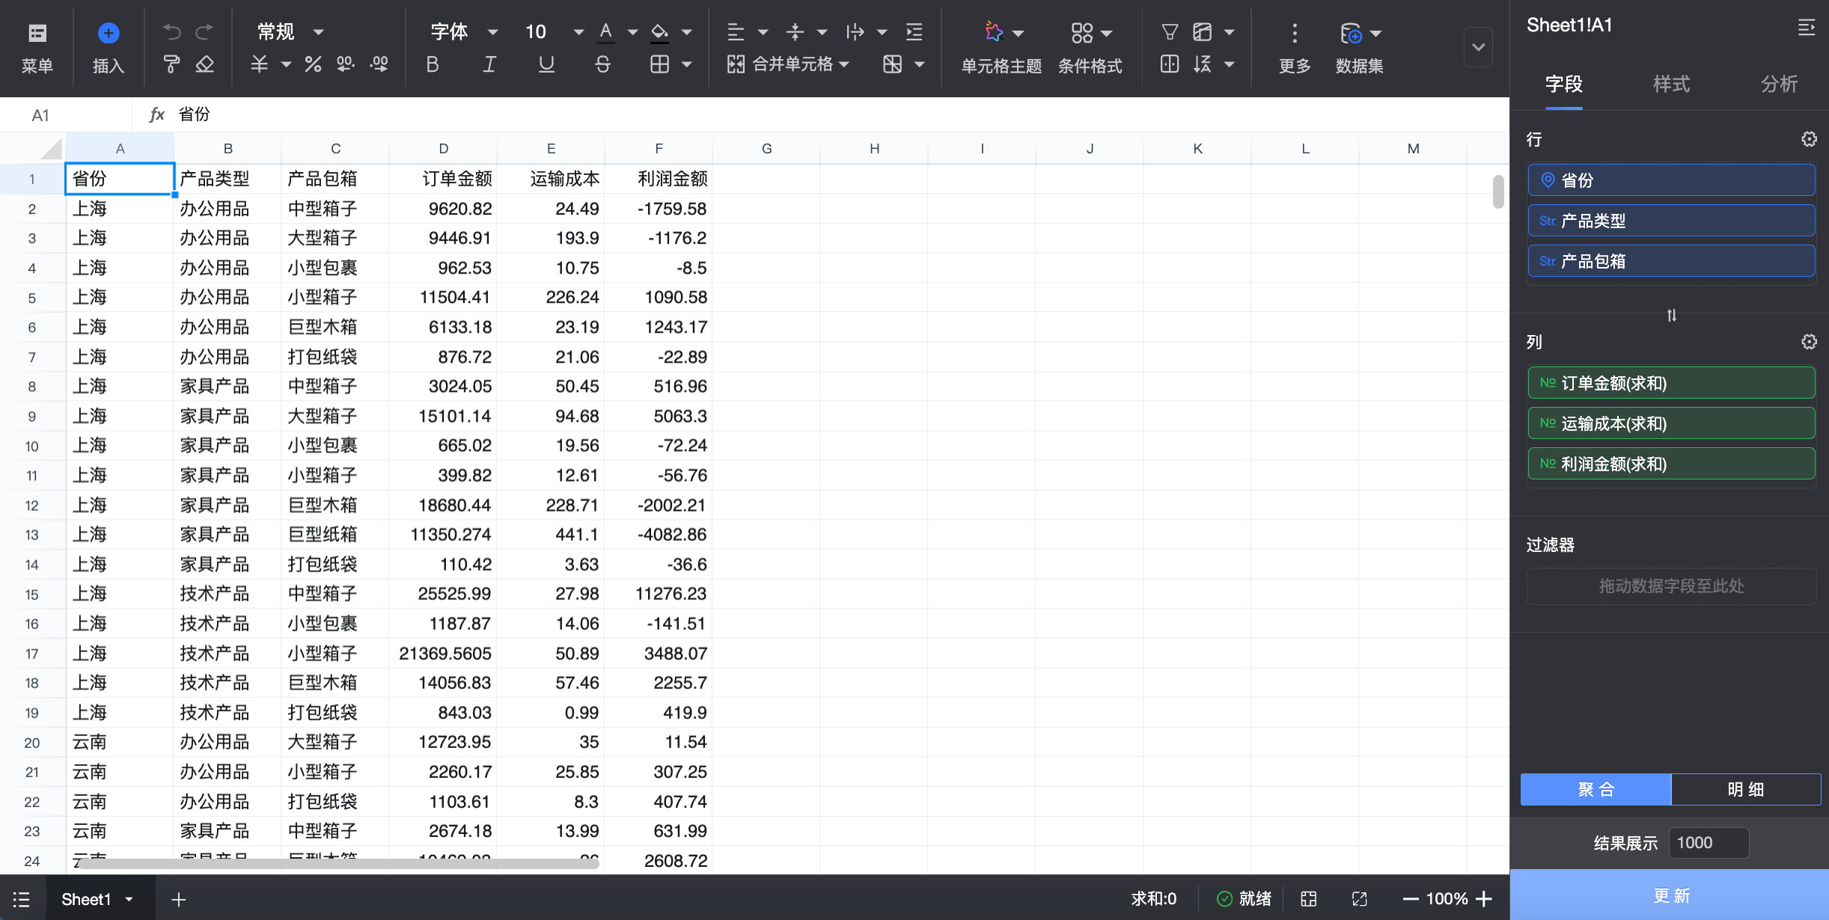Click the fill color bucket swatch
The width and height of the screenshot is (1829, 920).
[659, 32]
